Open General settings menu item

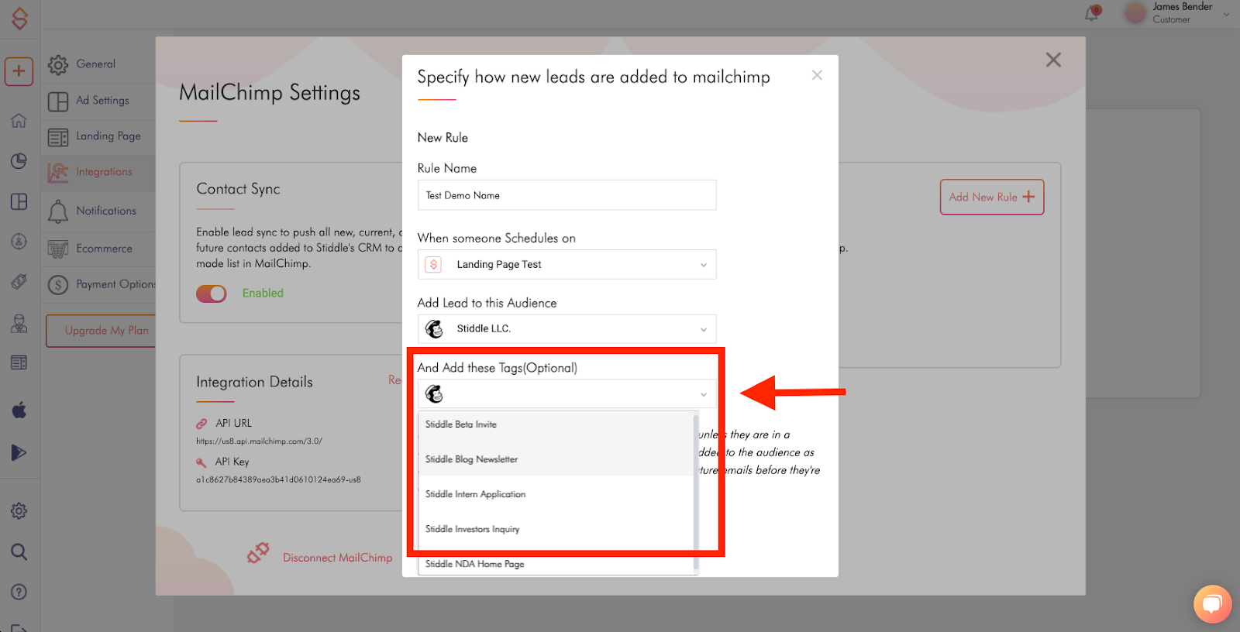[x=98, y=64]
